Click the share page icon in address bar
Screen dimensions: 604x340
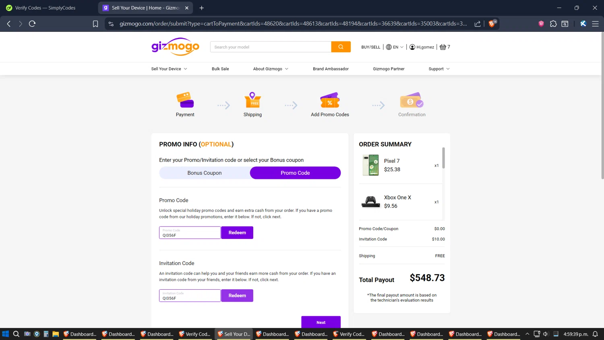(478, 24)
